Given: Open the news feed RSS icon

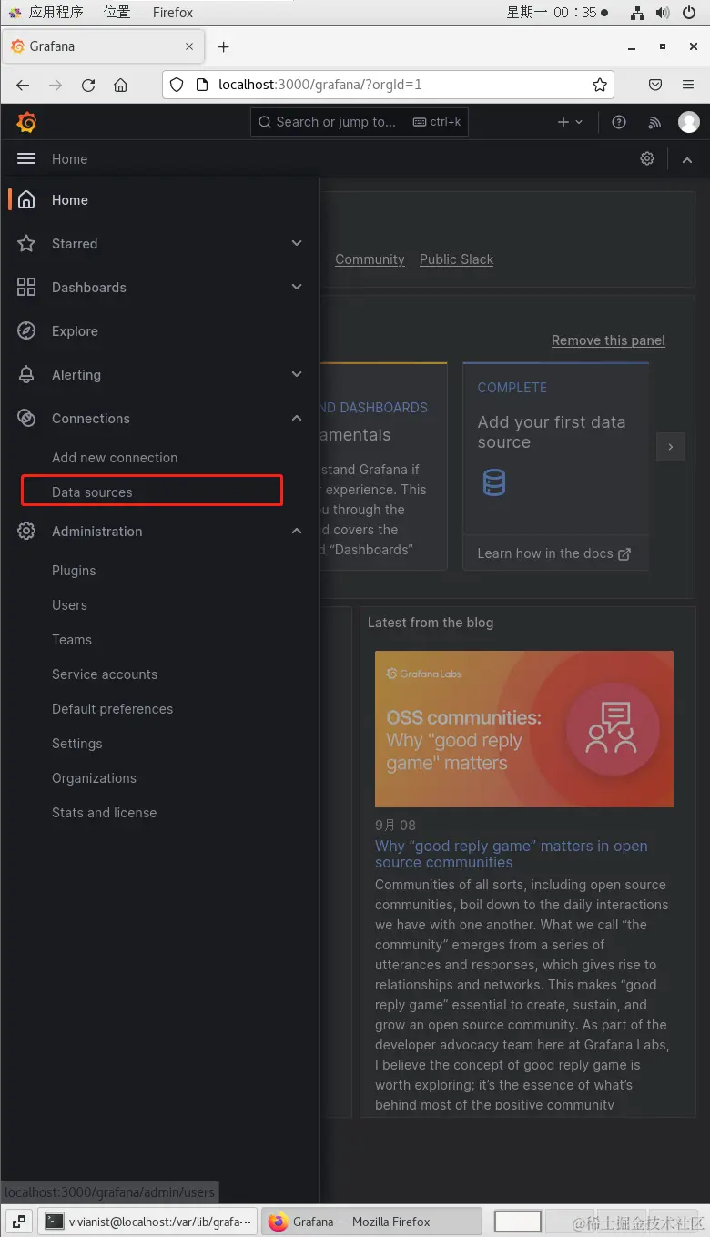Looking at the screenshot, I should click(x=654, y=122).
